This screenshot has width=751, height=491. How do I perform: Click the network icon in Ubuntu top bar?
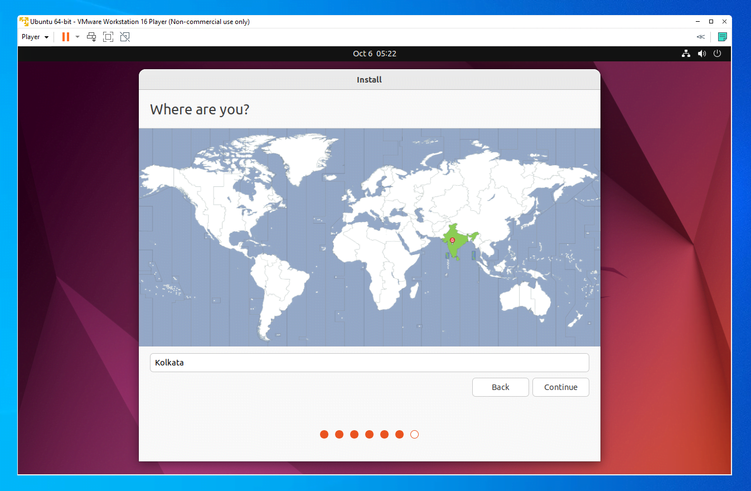[x=686, y=54]
